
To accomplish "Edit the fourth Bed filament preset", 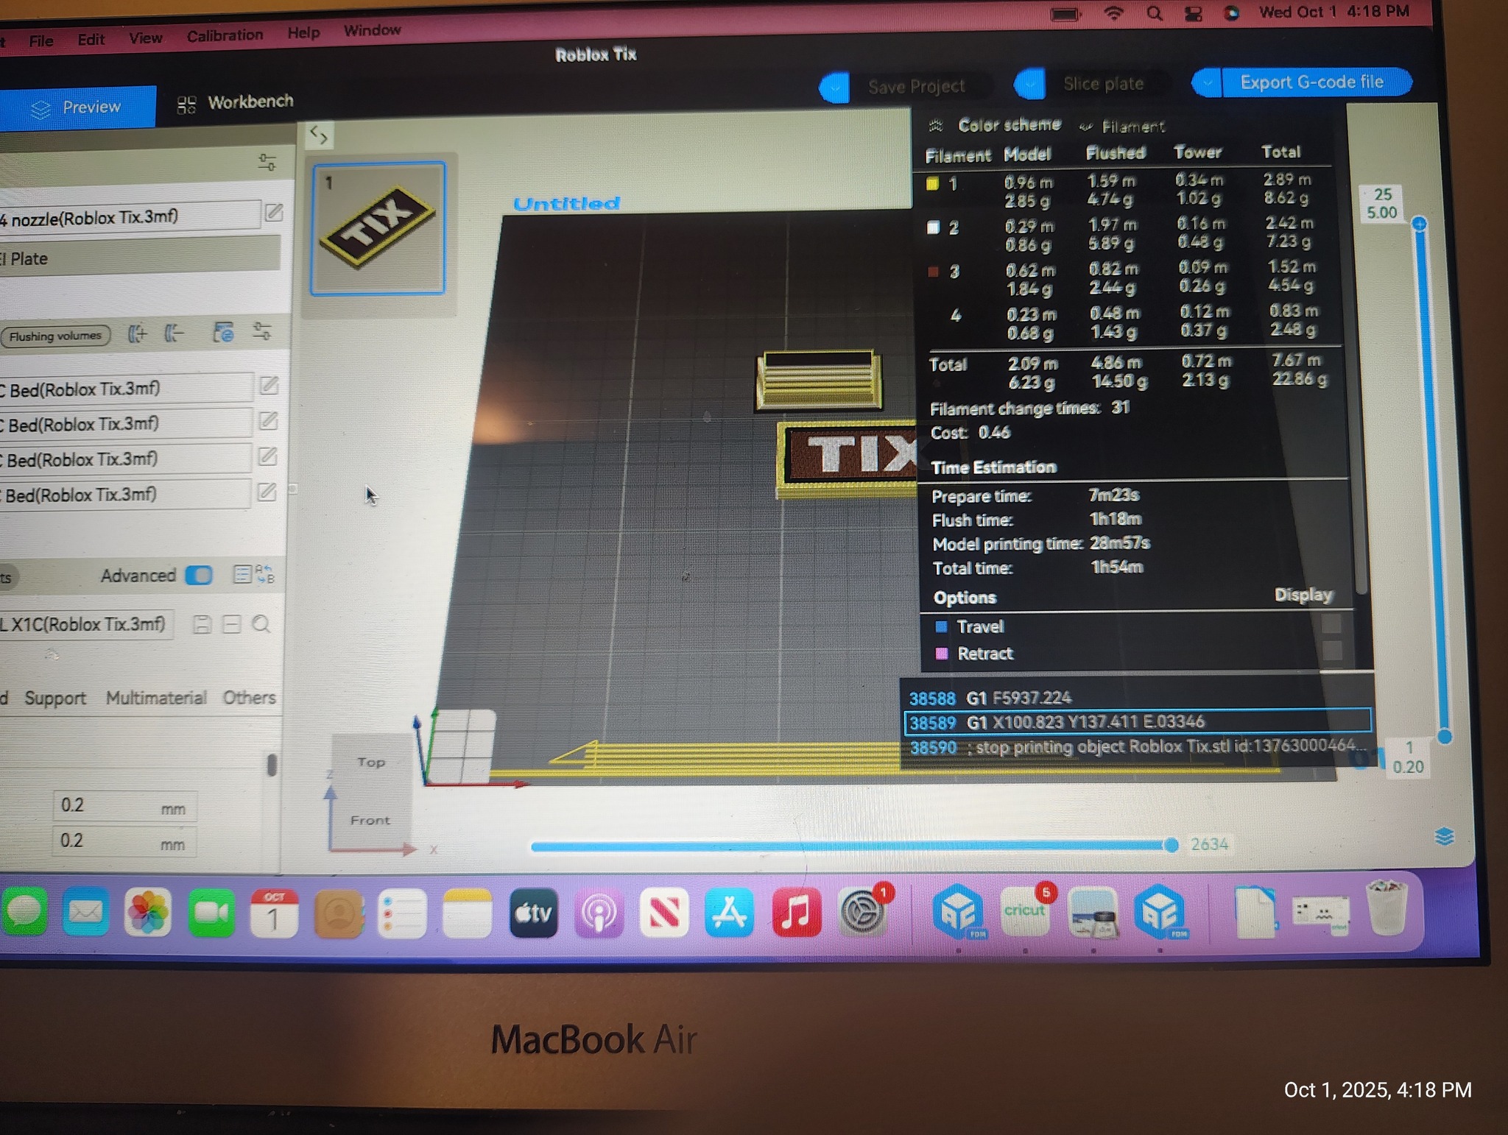I will pos(267,492).
